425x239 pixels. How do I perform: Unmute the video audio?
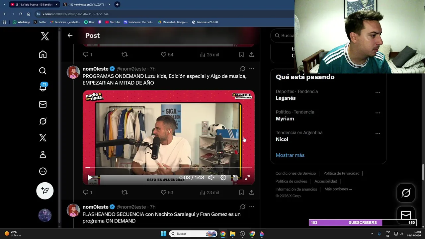(212, 178)
